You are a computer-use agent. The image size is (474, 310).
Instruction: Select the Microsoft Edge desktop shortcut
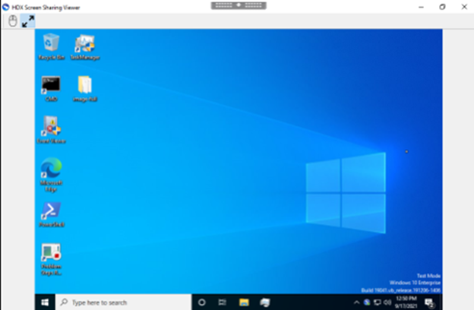point(52,175)
